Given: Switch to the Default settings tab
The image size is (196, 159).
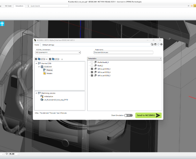Looking at the screenshot, I should click(48, 45).
